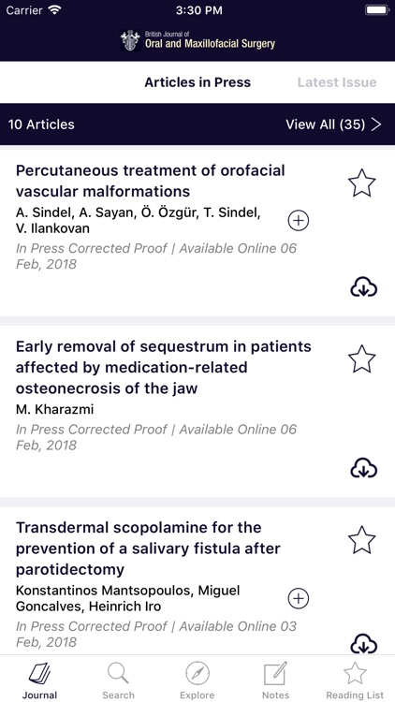395x702 pixels.
Task: Favorite the Percutaneous treatment article with its star
Action: (x=361, y=183)
